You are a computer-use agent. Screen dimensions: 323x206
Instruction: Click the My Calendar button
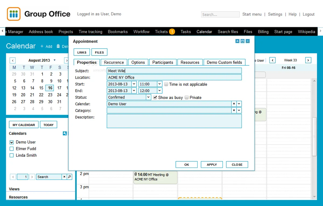click(24, 125)
